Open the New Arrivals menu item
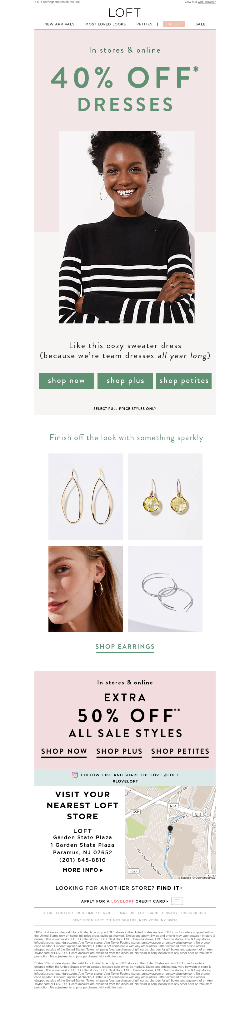250x1016 pixels. coord(59,24)
